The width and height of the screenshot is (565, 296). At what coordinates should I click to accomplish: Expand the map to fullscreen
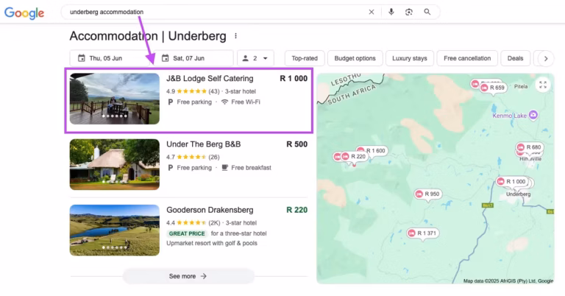[x=543, y=85]
